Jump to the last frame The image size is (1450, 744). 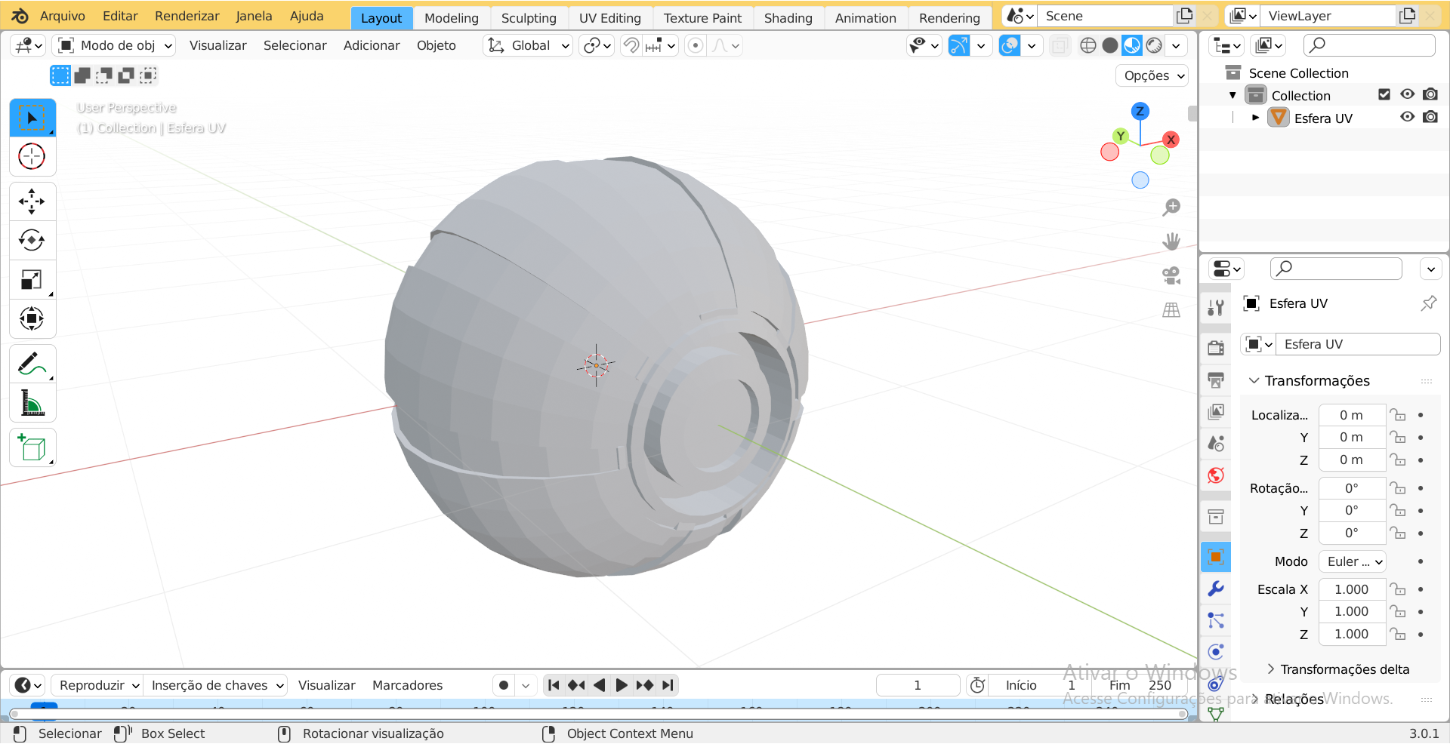click(x=668, y=685)
